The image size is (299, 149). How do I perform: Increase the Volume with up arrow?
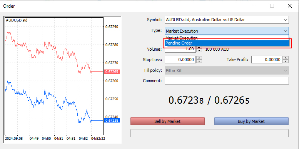[199, 48]
